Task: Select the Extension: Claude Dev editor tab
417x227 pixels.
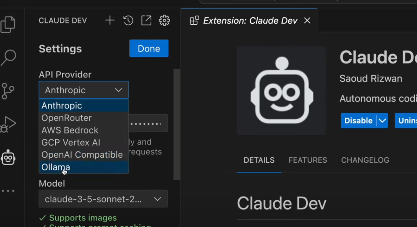Action: point(250,20)
